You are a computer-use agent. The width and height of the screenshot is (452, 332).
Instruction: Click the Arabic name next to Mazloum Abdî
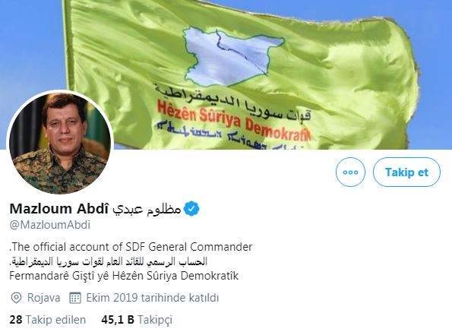point(147,209)
